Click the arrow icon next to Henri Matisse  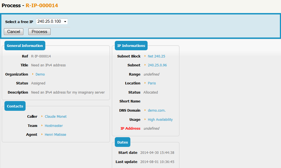(x=42, y=134)
